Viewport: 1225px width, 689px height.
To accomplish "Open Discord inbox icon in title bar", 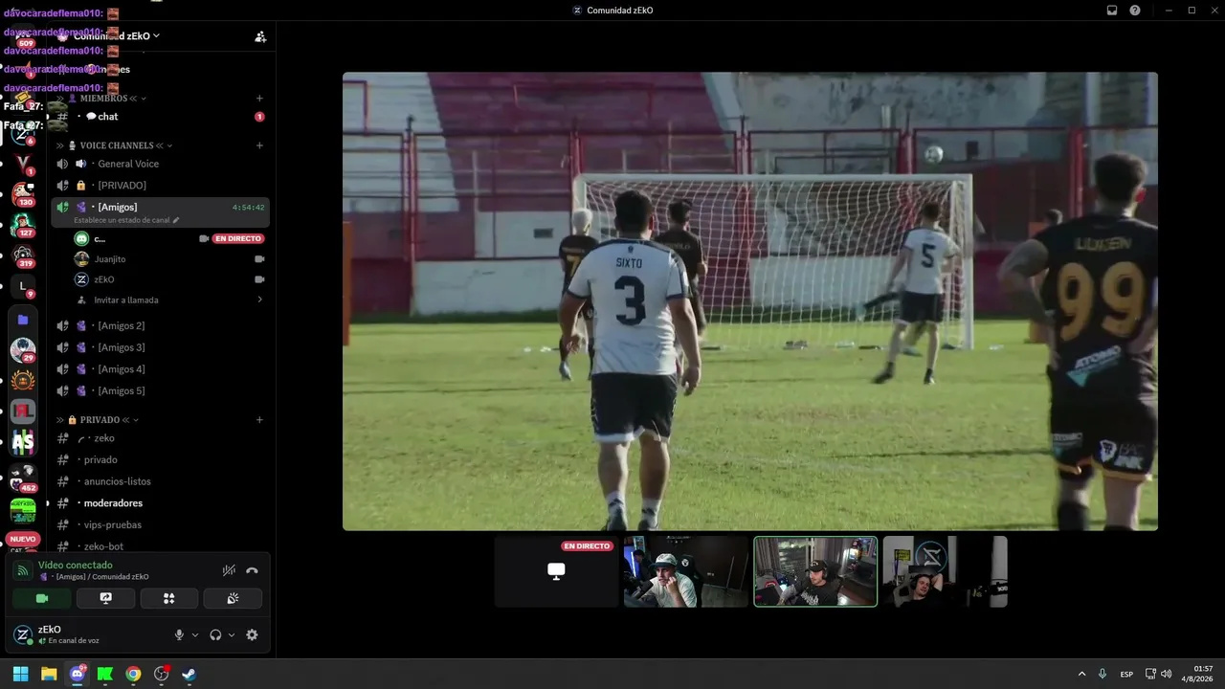I will 1112,11.
